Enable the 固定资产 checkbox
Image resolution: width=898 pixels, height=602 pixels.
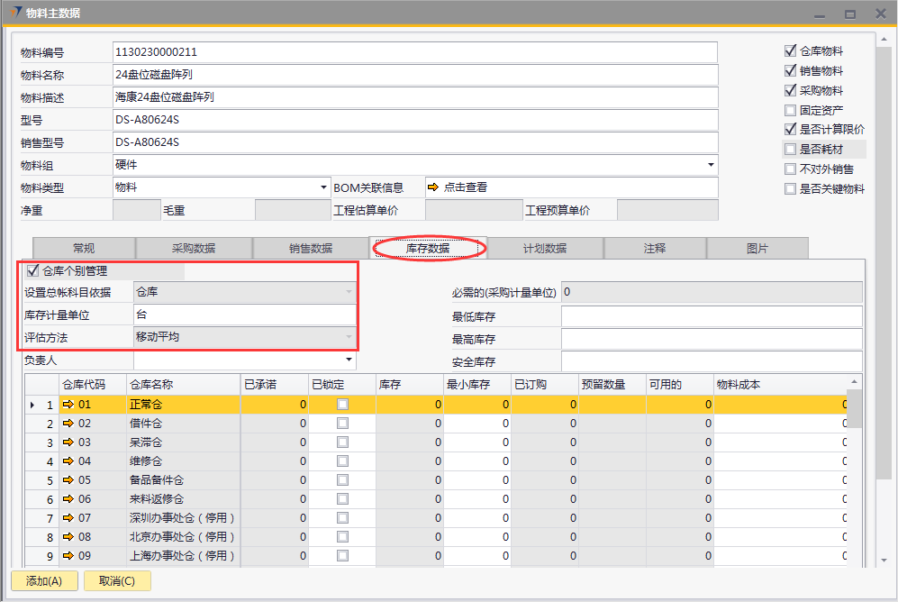coord(790,110)
